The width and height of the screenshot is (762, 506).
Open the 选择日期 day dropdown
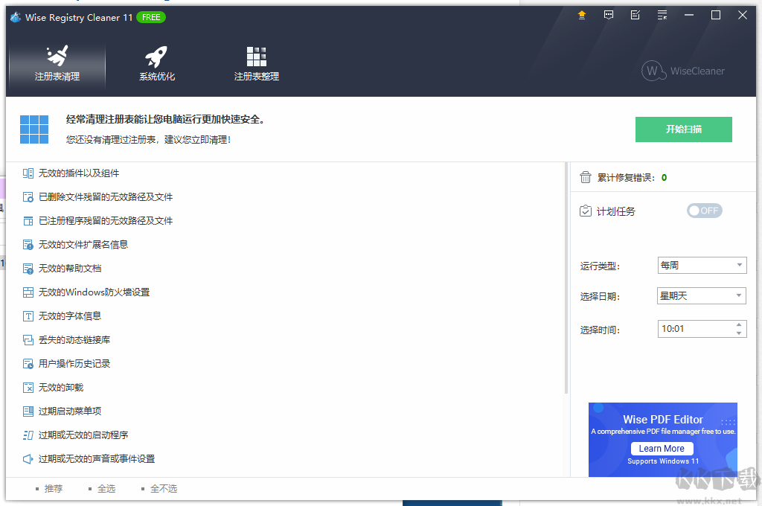tap(700, 295)
